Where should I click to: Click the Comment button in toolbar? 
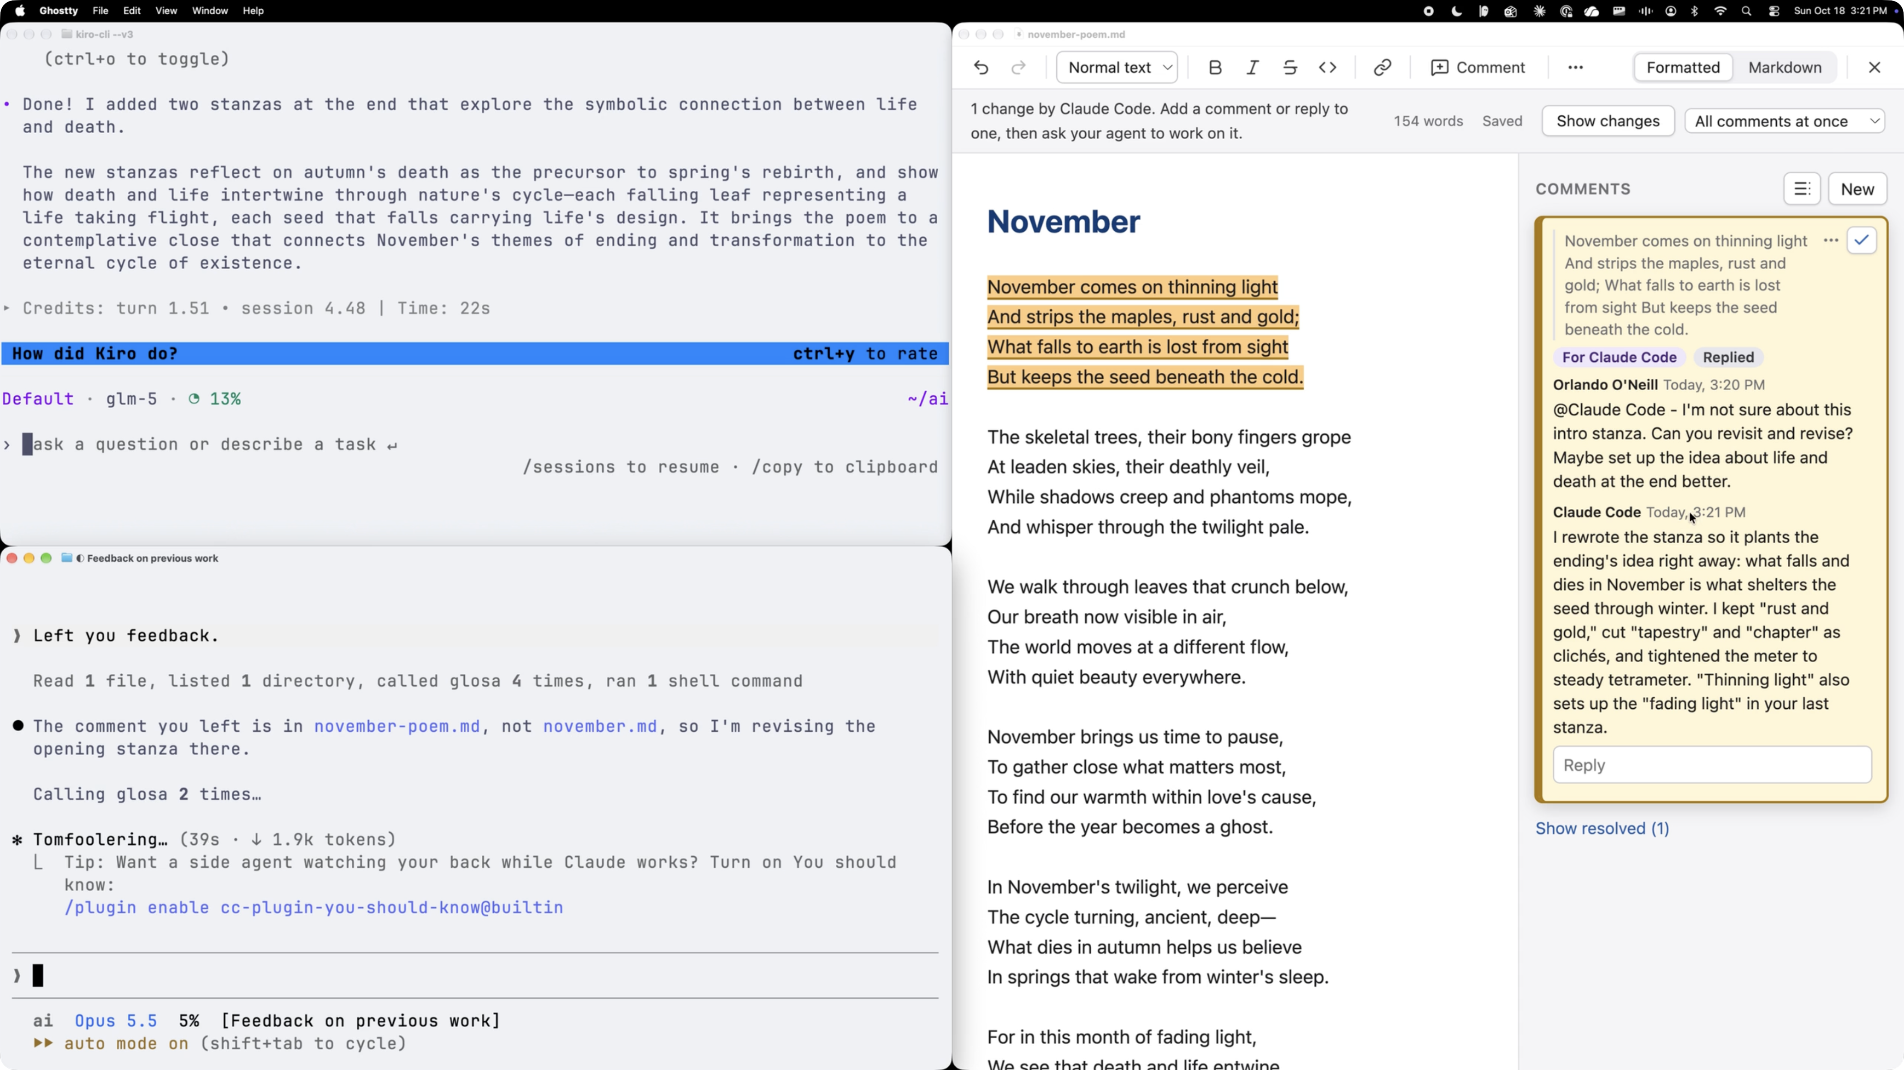tap(1478, 67)
